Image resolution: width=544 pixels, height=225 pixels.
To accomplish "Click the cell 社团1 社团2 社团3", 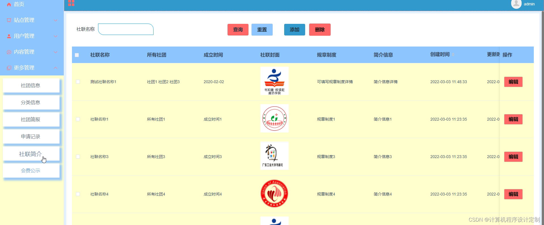I will [x=163, y=82].
